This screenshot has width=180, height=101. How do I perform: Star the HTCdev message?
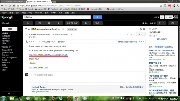134,34
